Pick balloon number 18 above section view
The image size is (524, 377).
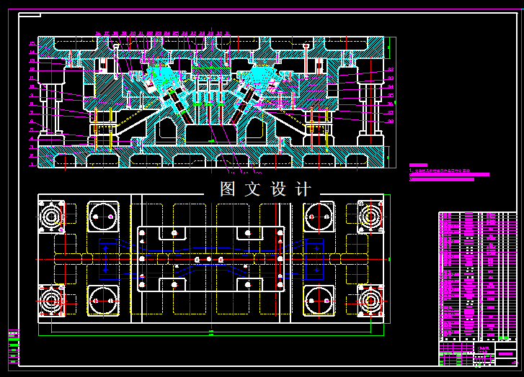(x=115, y=33)
